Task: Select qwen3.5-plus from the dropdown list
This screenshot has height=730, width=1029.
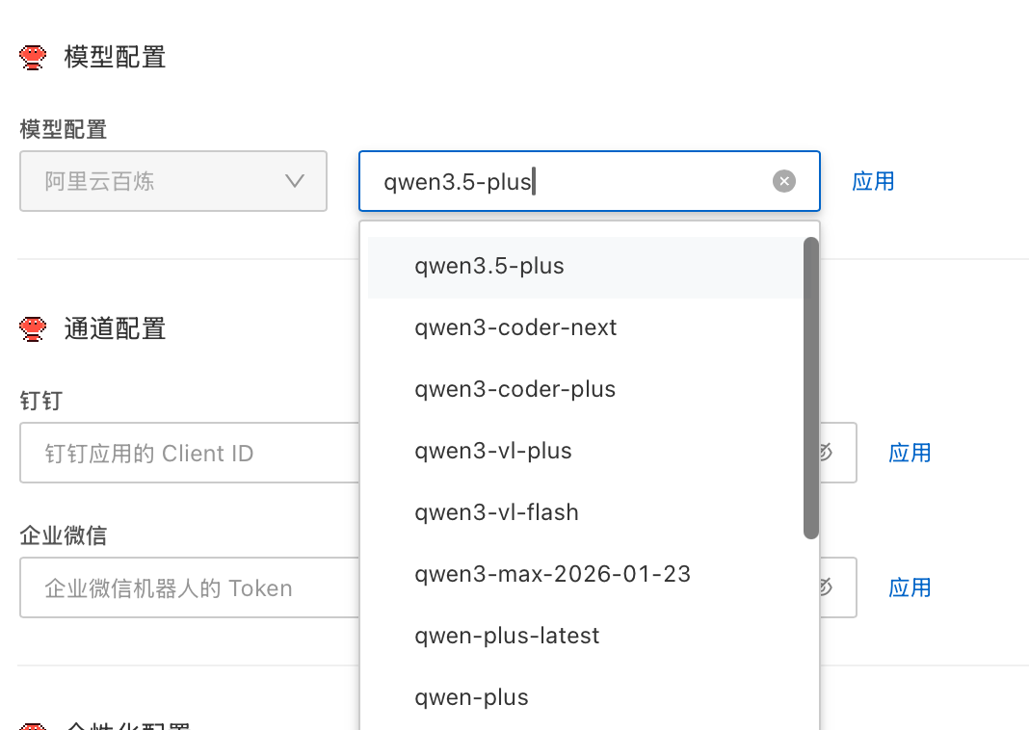Action: click(x=586, y=267)
